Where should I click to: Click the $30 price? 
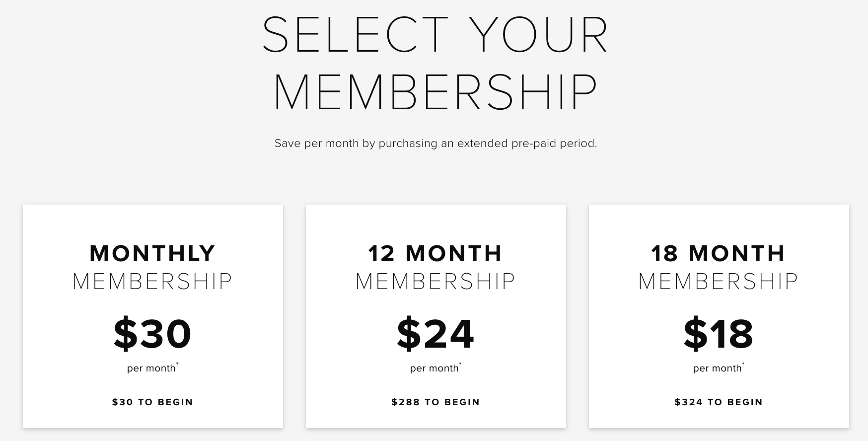[152, 334]
